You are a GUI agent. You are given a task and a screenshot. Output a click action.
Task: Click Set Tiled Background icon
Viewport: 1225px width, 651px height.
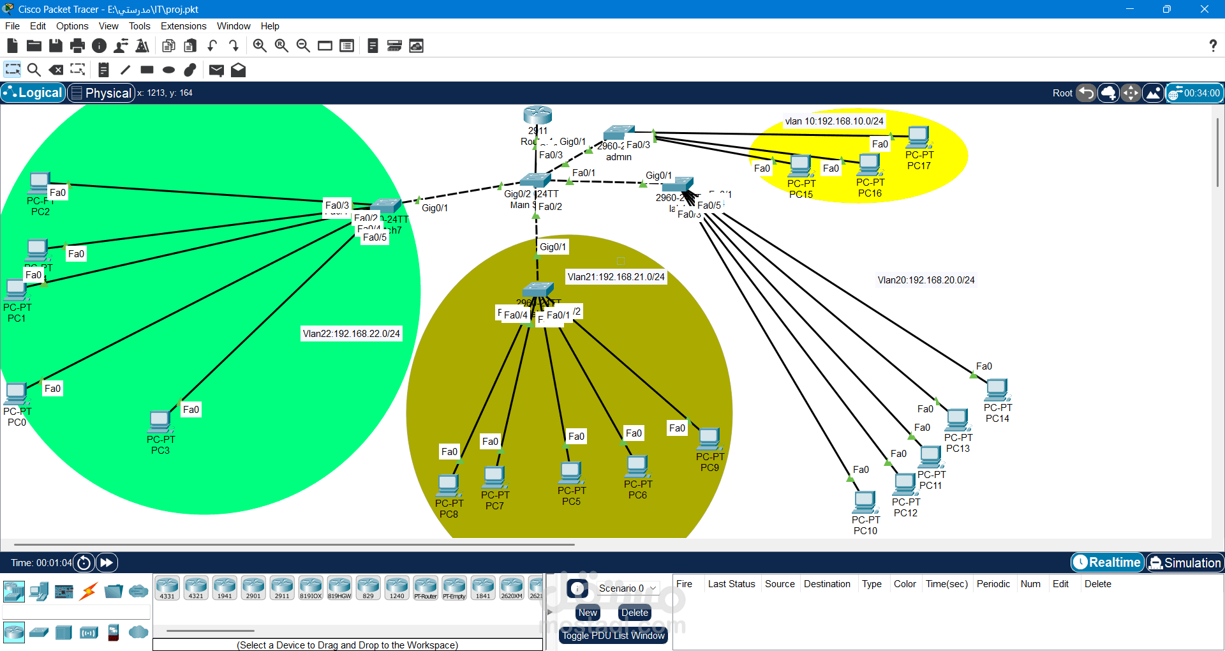(x=1153, y=93)
